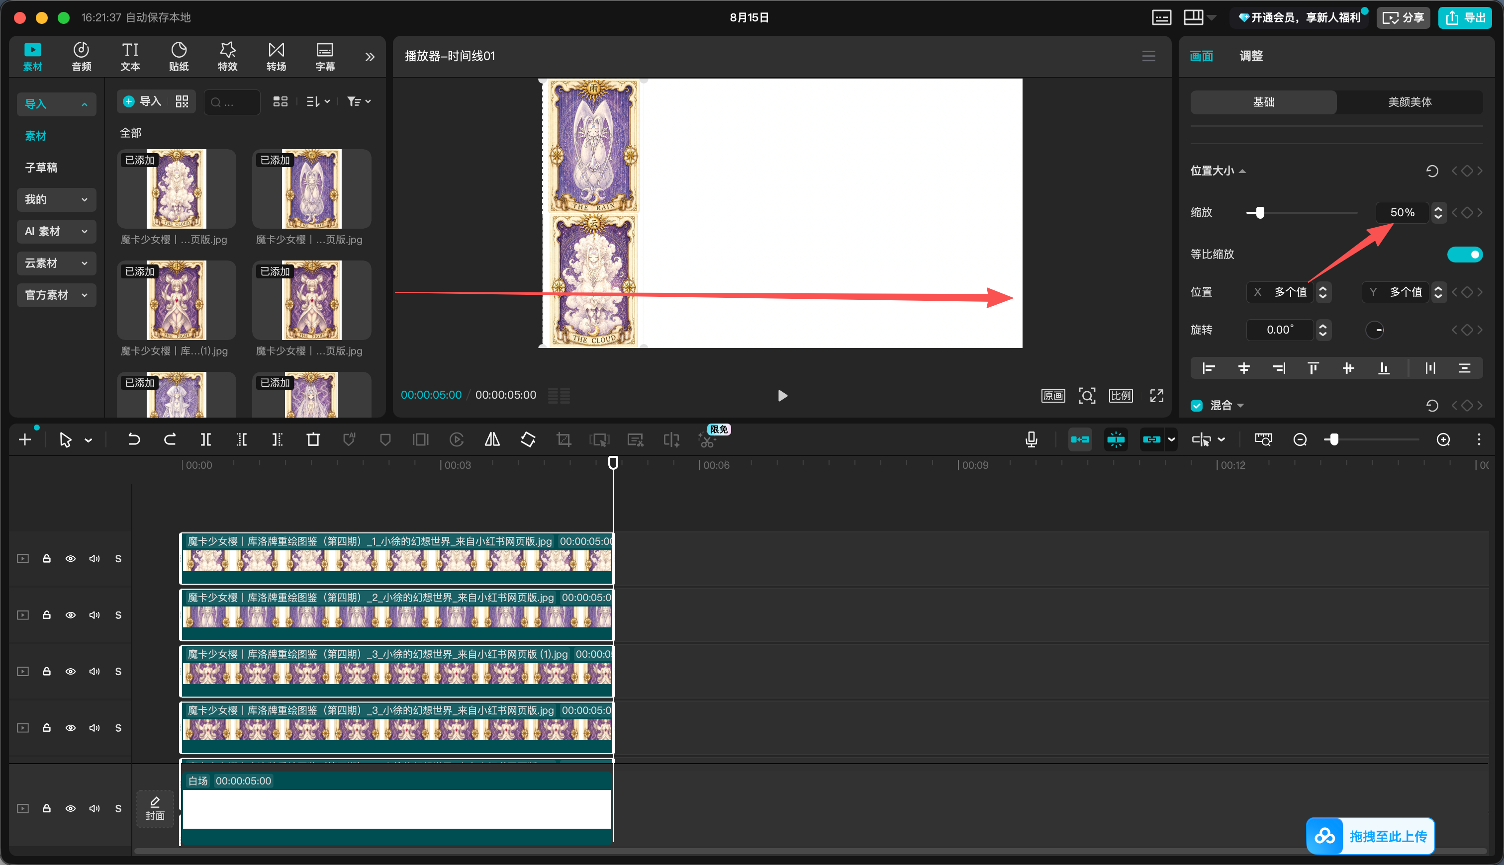Image resolution: width=1504 pixels, height=865 pixels.
Task: Toggle solo S on the fourth image track
Action: 118,728
